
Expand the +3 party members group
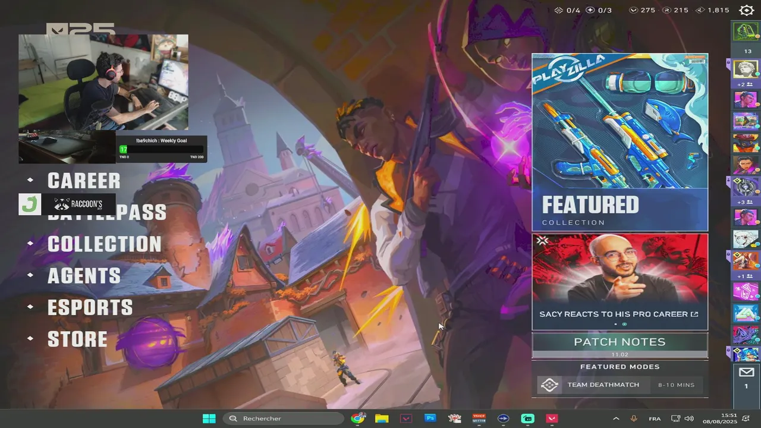746,202
